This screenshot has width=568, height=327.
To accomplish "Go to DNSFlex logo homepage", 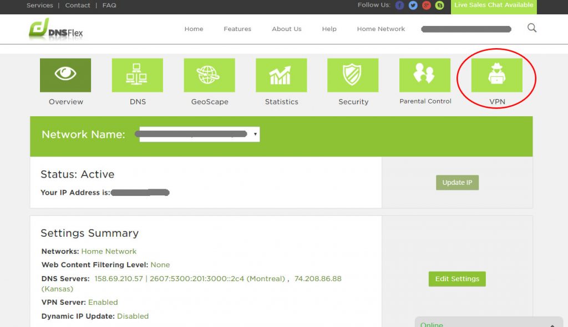I will coord(56,29).
